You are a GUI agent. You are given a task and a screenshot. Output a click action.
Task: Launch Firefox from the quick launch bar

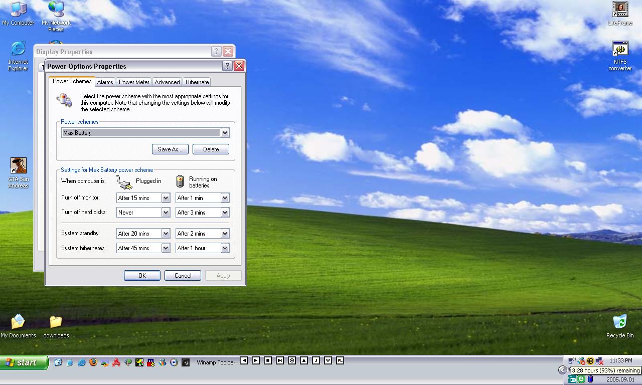(93, 362)
